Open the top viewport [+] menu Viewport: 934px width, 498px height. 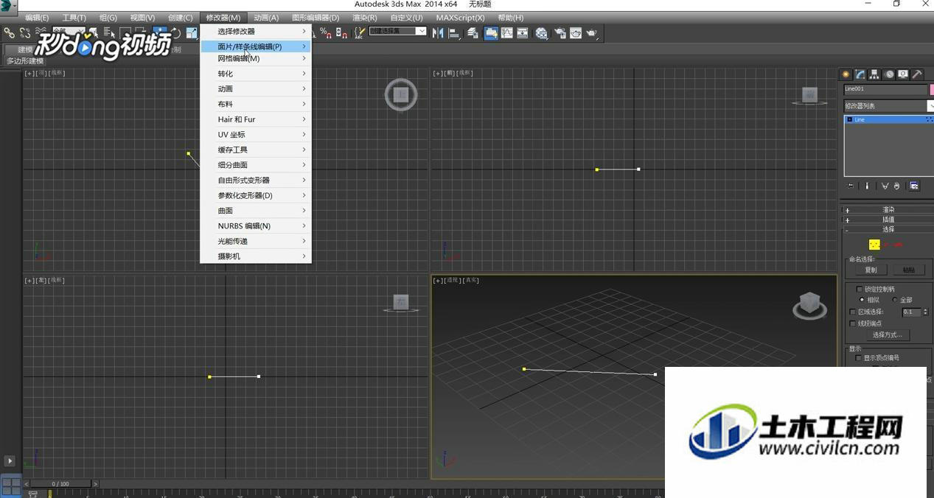point(29,73)
